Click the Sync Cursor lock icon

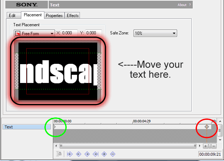tap(59, 154)
